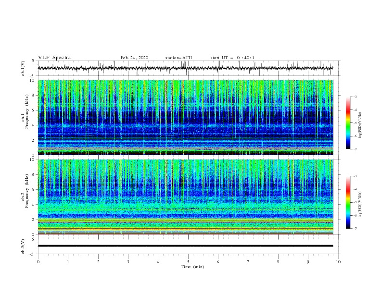The height and width of the screenshot is (294, 381).
Task: Click the "6" kHz tick on ch.2 frequency axis
Action: (x=34, y=190)
